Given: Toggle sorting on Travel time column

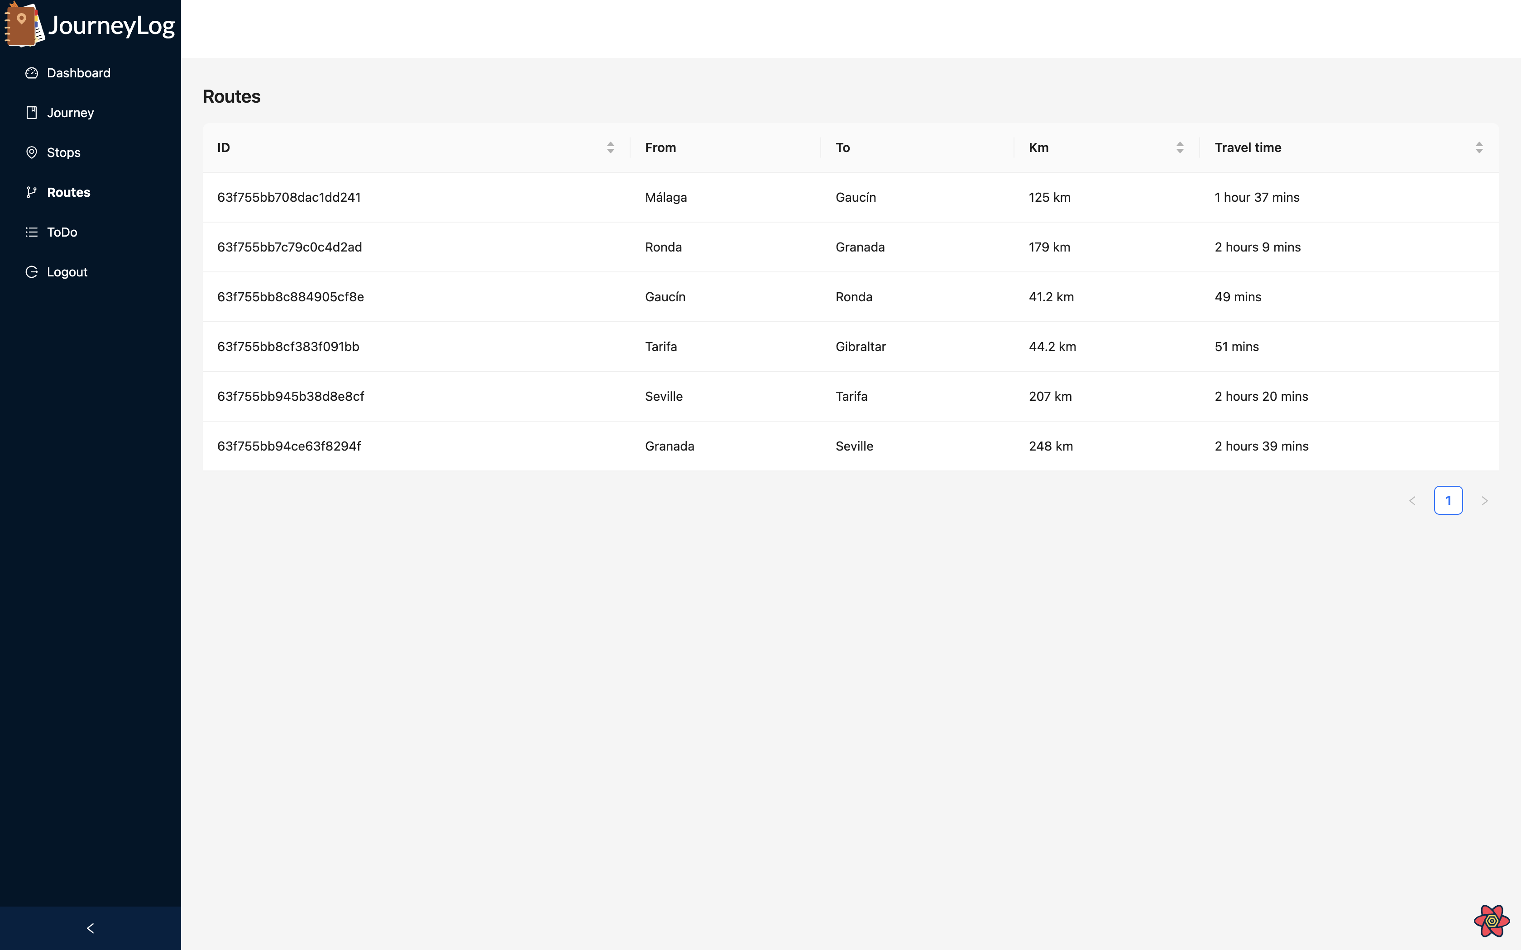Looking at the screenshot, I should coord(1478,147).
